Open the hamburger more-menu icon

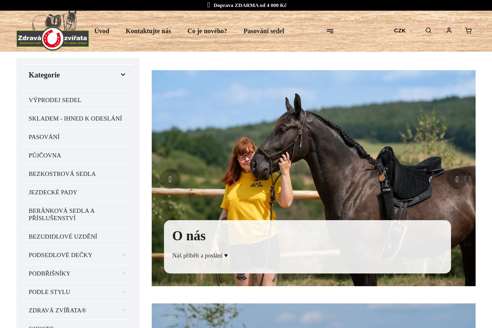tap(330, 31)
